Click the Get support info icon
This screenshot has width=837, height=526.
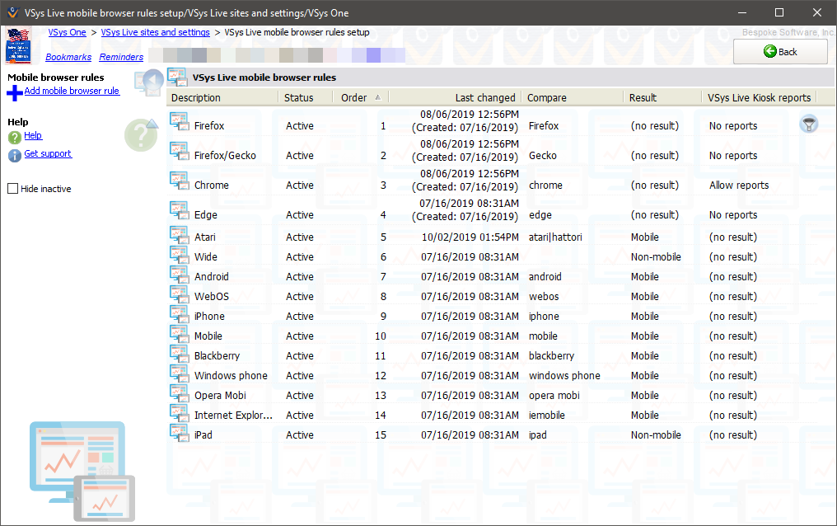click(x=15, y=155)
